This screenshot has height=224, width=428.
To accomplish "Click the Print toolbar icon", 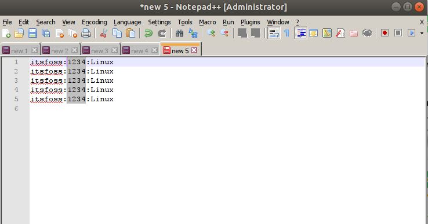I will 86,33.
